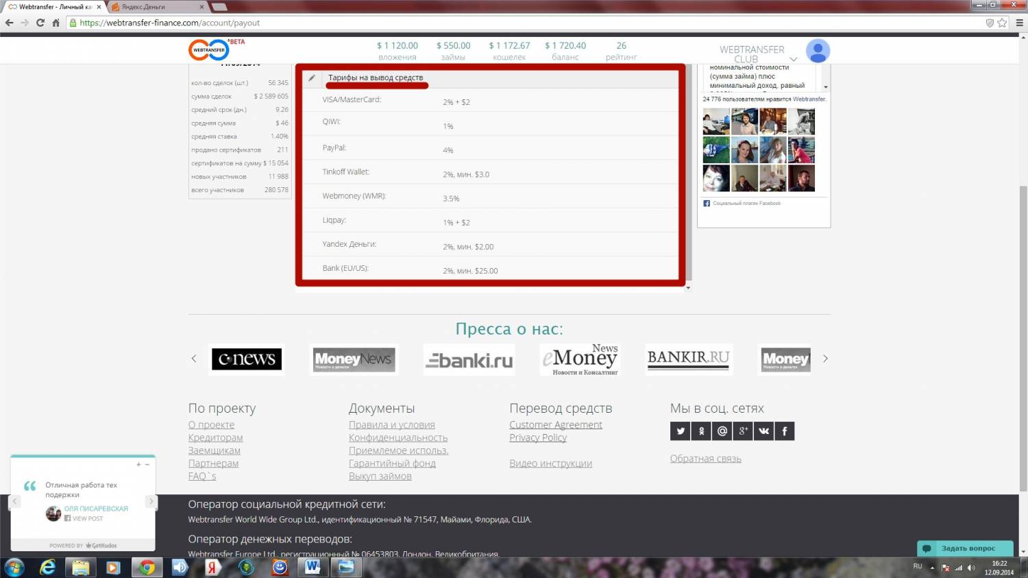Open the Mail.ru @ social icon
The height and width of the screenshot is (578, 1028).
(x=722, y=431)
